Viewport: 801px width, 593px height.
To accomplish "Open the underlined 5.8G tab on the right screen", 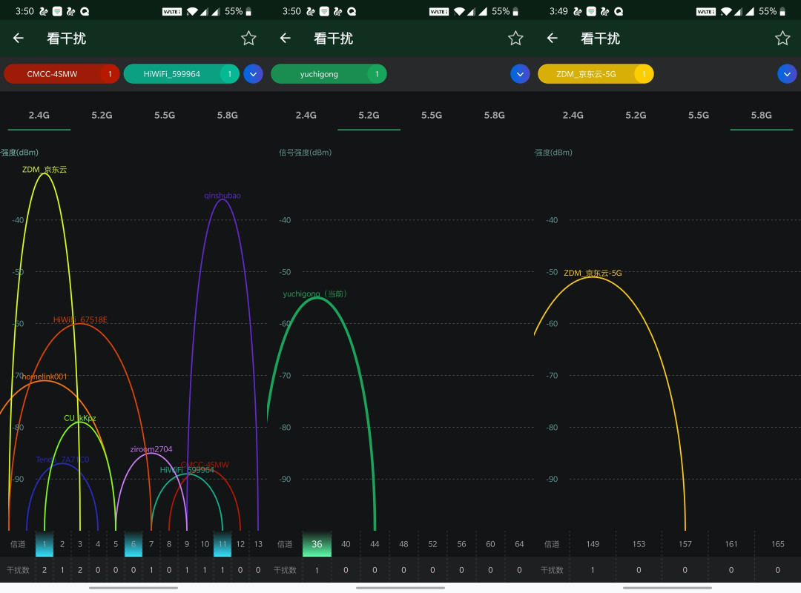I will click(x=761, y=116).
